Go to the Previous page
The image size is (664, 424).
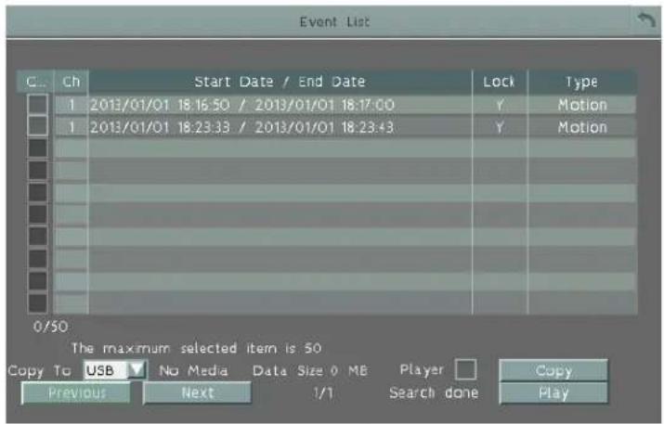[76, 393]
